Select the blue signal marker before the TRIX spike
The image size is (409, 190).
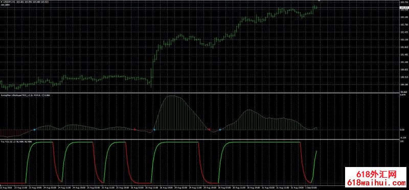[x=154, y=130]
